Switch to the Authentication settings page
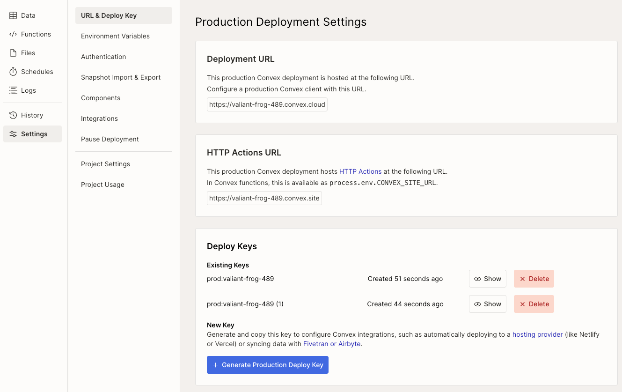The width and height of the screenshot is (622, 392). point(103,57)
